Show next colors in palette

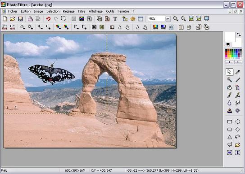[238, 62]
